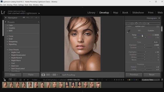Expand the Creative presets group
The width and height of the screenshot is (164, 92).
tap(7, 28)
